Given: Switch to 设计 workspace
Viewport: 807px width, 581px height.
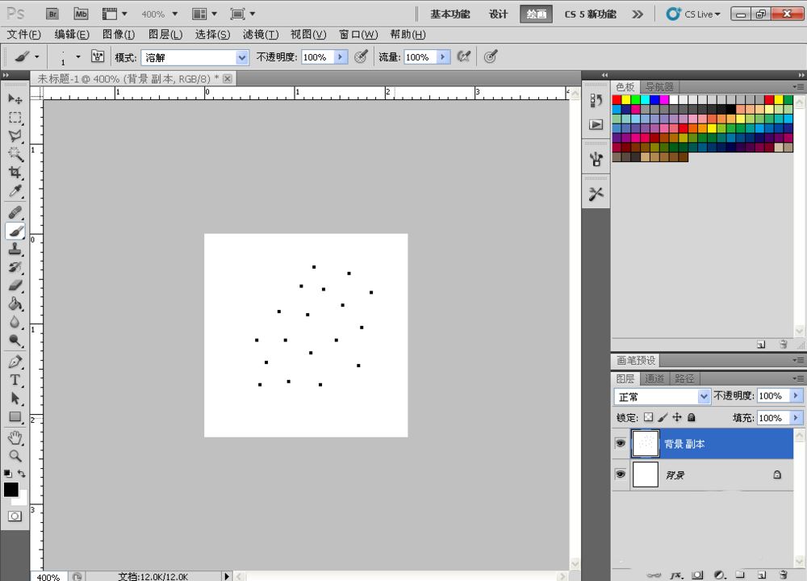Looking at the screenshot, I should click(498, 14).
